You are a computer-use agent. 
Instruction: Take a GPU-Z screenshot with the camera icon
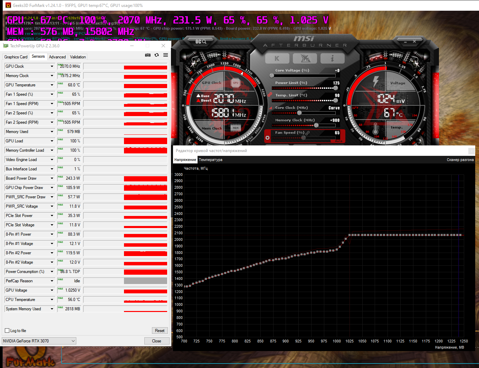[148, 55]
